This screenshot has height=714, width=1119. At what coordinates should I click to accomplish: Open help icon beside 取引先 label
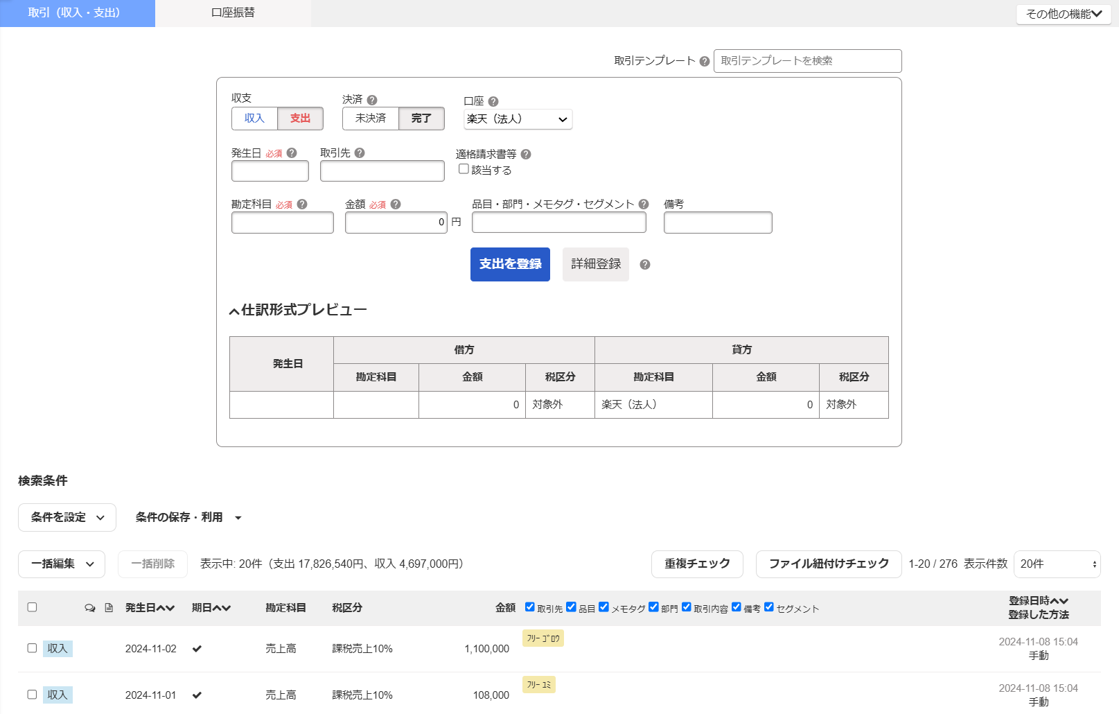click(360, 153)
